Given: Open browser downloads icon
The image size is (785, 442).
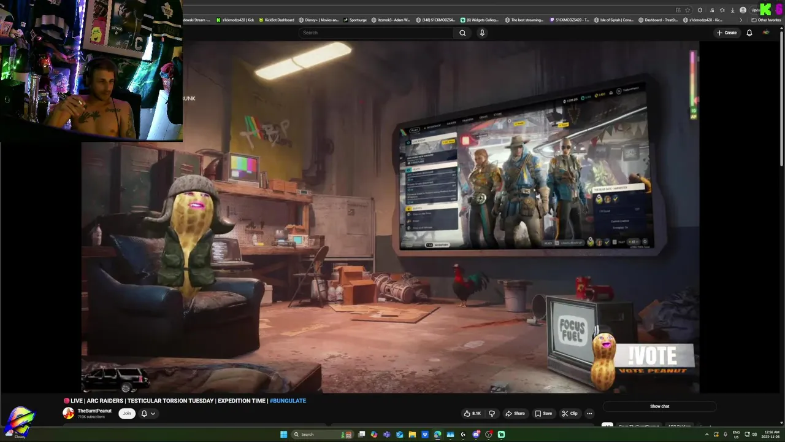Looking at the screenshot, I should 732,10.
